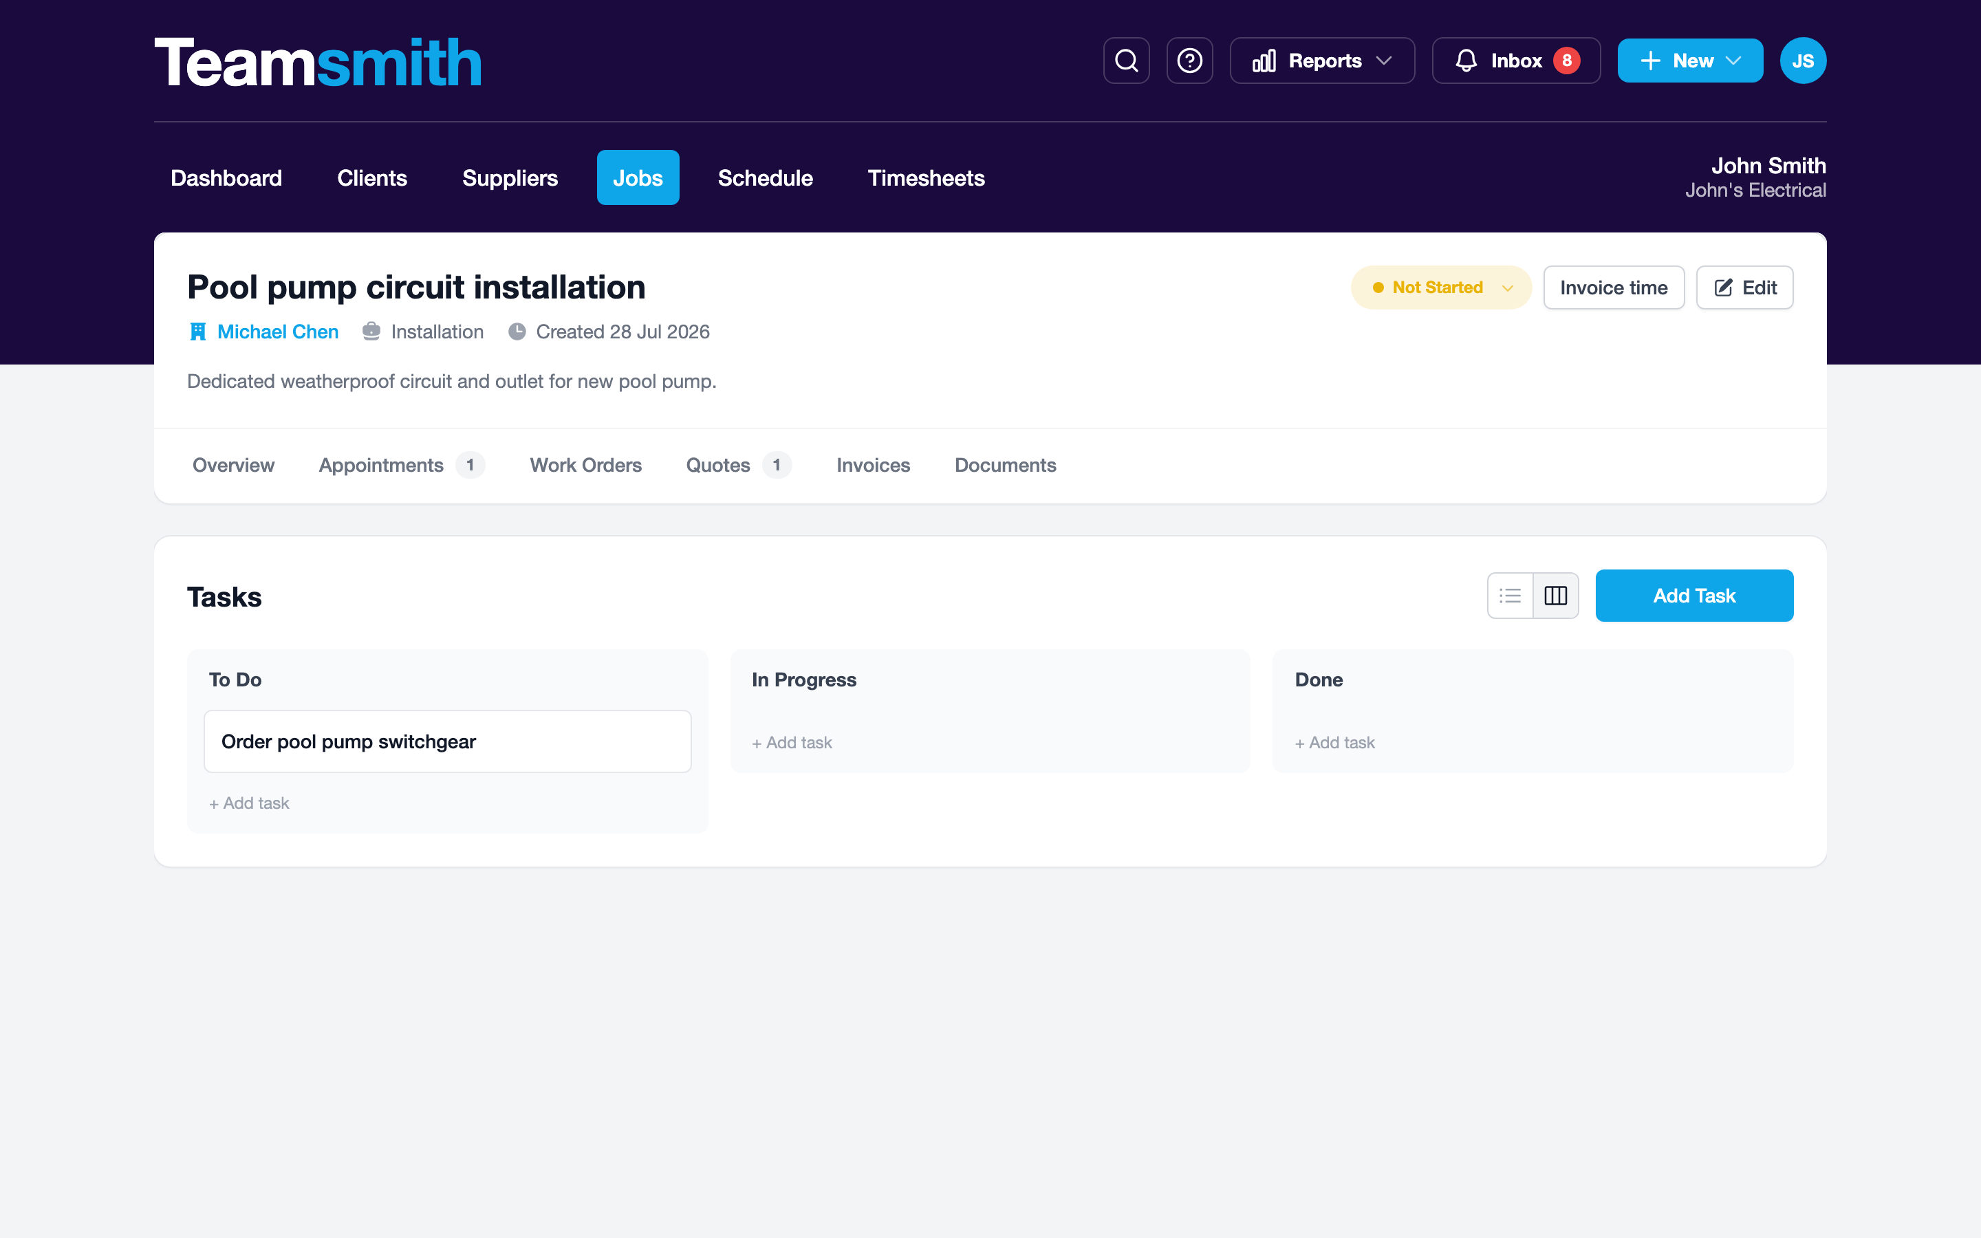Add a task in the To Do column

point(249,803)
